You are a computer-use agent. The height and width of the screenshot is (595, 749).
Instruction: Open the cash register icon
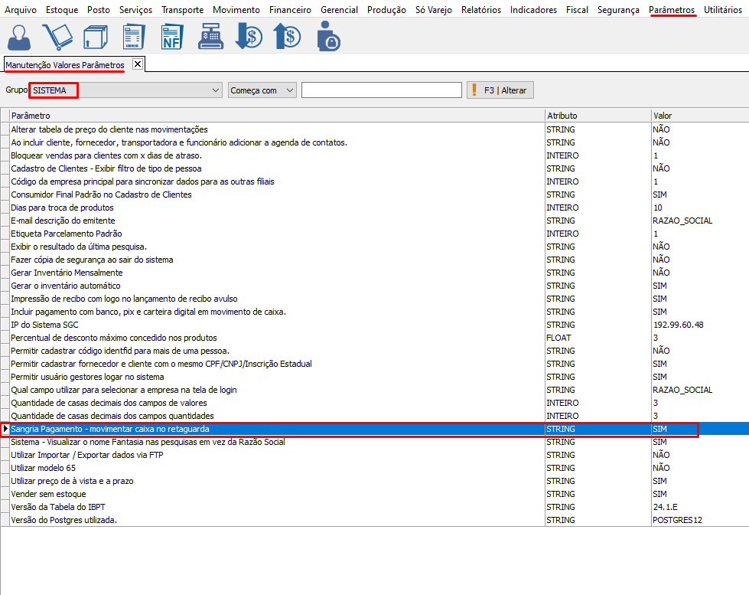[210, 36]
